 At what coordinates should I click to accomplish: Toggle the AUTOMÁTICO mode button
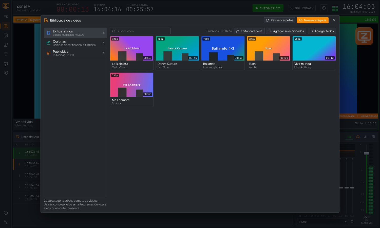pyautogui.click(x=268, y=8)
